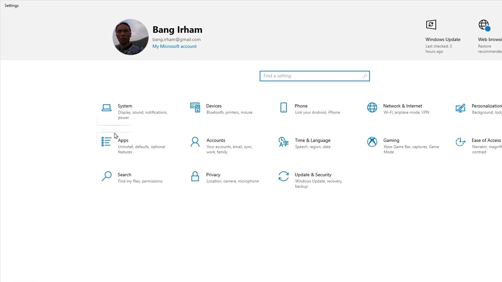The image size is (502, 282).
Task: Click Update & Security title text
Action: tap(313, 175)
